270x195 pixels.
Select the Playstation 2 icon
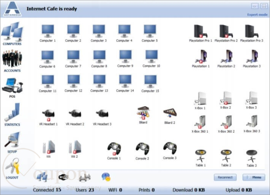(226, 57)
